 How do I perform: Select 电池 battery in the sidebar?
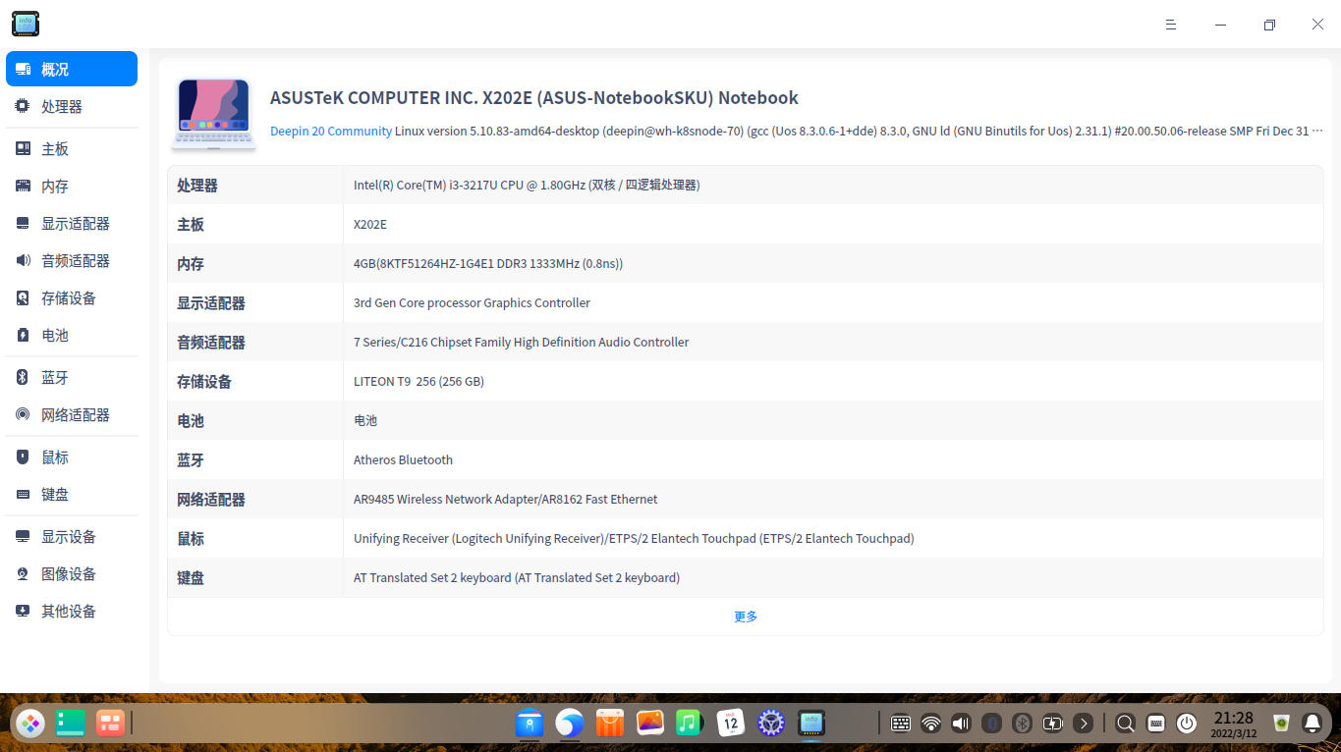[72, 335]
